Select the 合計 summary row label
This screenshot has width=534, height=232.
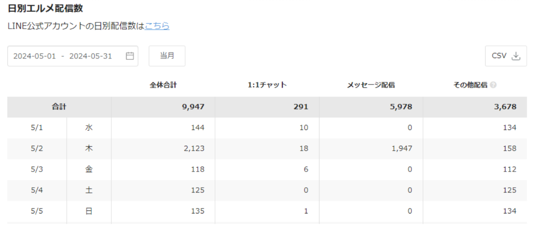(x=59, y=107)
